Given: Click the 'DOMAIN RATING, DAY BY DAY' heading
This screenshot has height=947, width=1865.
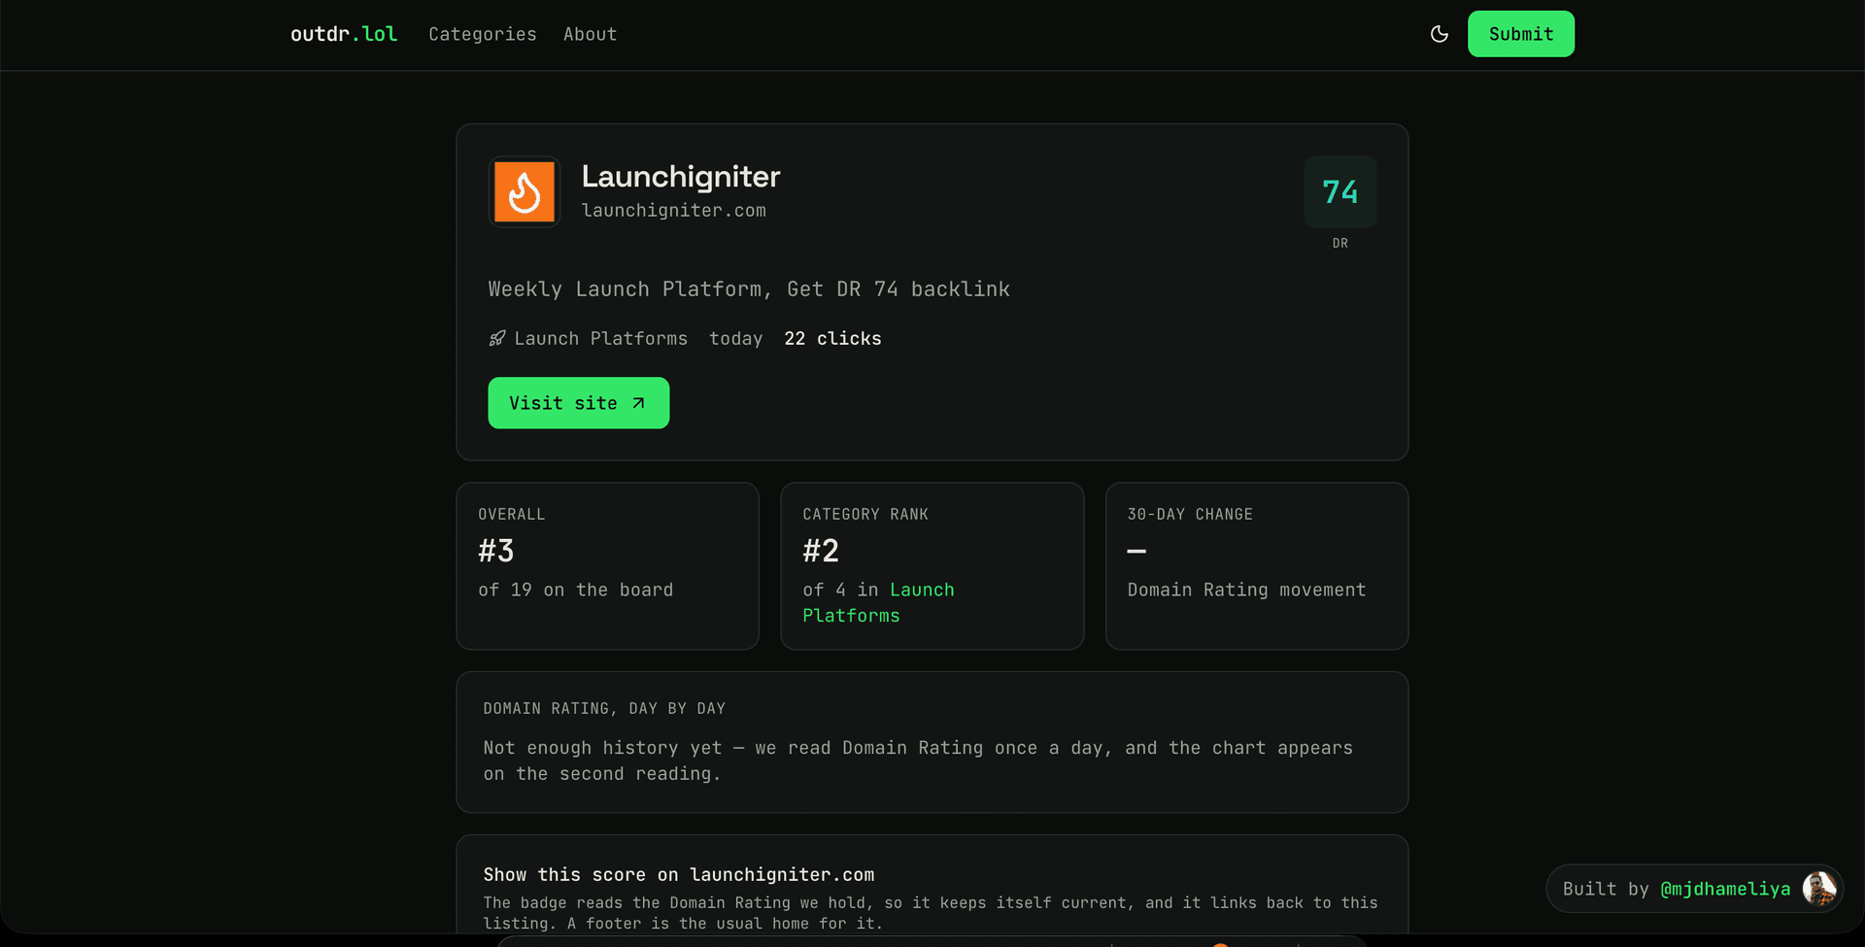Looking at the screenshot, I should pyautogui.click(x=604, y=708).
